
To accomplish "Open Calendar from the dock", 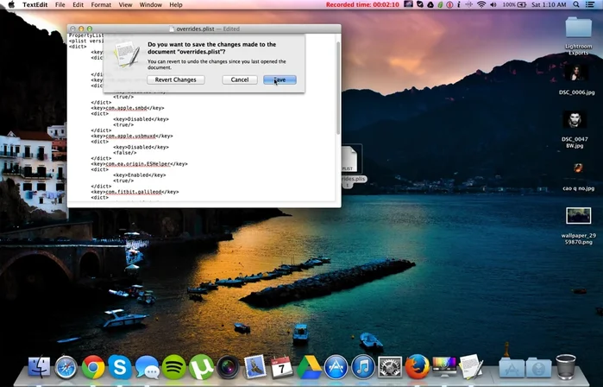I will click(282, 367).
